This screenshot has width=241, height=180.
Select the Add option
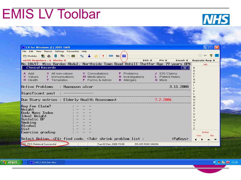(29, 73)
